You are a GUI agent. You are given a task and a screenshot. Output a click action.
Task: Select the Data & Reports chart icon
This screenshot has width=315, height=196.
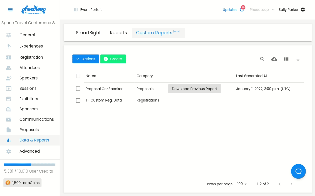(x=9, y=140)
